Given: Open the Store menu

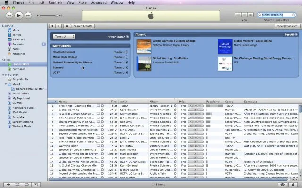Looking at the screenshot, I should point(83,2).
